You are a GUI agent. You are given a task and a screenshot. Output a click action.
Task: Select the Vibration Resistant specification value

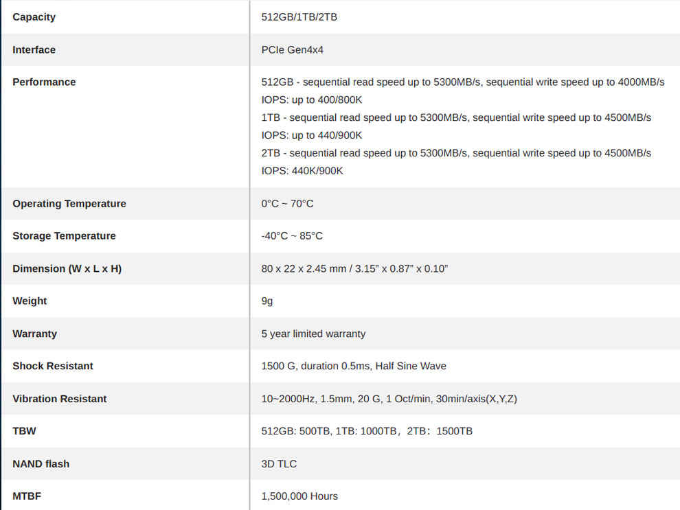(x=389, y=399)
